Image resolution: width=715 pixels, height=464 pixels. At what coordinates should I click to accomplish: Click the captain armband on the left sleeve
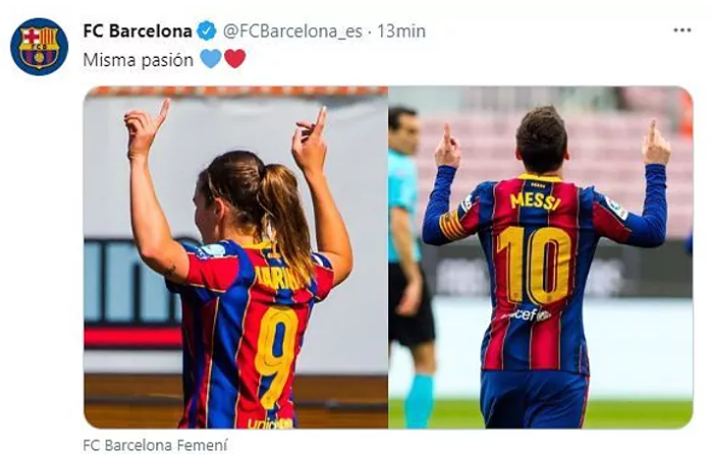point(451,224)
